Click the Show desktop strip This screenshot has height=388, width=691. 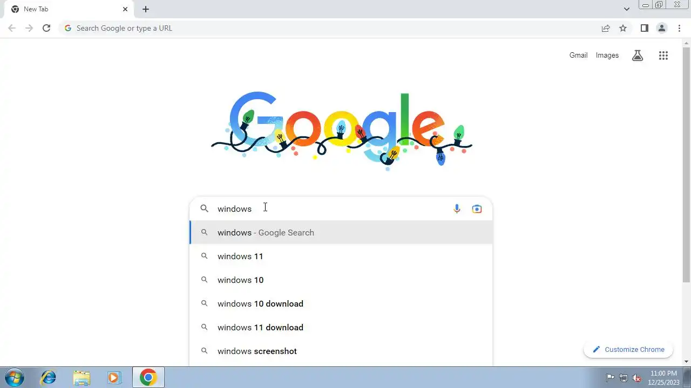click(687, 377)
